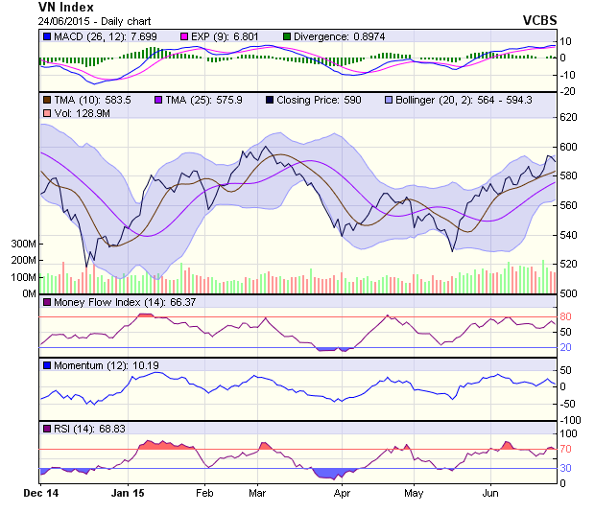This screenshot has height=513, width=595.
Task: Select the Momentum (12) legend marker
Action: click(x=47, y=365)
